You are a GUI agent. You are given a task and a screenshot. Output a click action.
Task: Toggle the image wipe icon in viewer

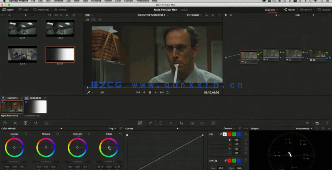click(87, 20)
